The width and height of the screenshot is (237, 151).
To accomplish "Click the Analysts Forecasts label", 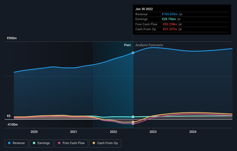I will [149, 45].
